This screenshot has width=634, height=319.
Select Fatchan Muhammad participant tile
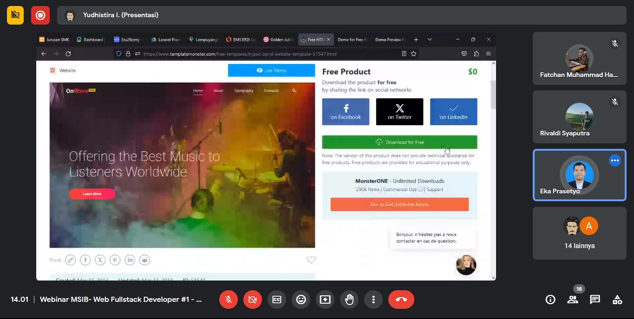(x=579, y=58)
